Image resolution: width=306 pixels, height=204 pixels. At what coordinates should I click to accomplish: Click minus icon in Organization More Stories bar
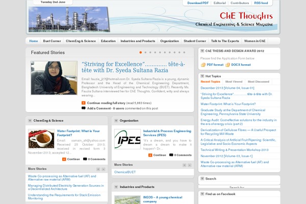tap(189, 165)
